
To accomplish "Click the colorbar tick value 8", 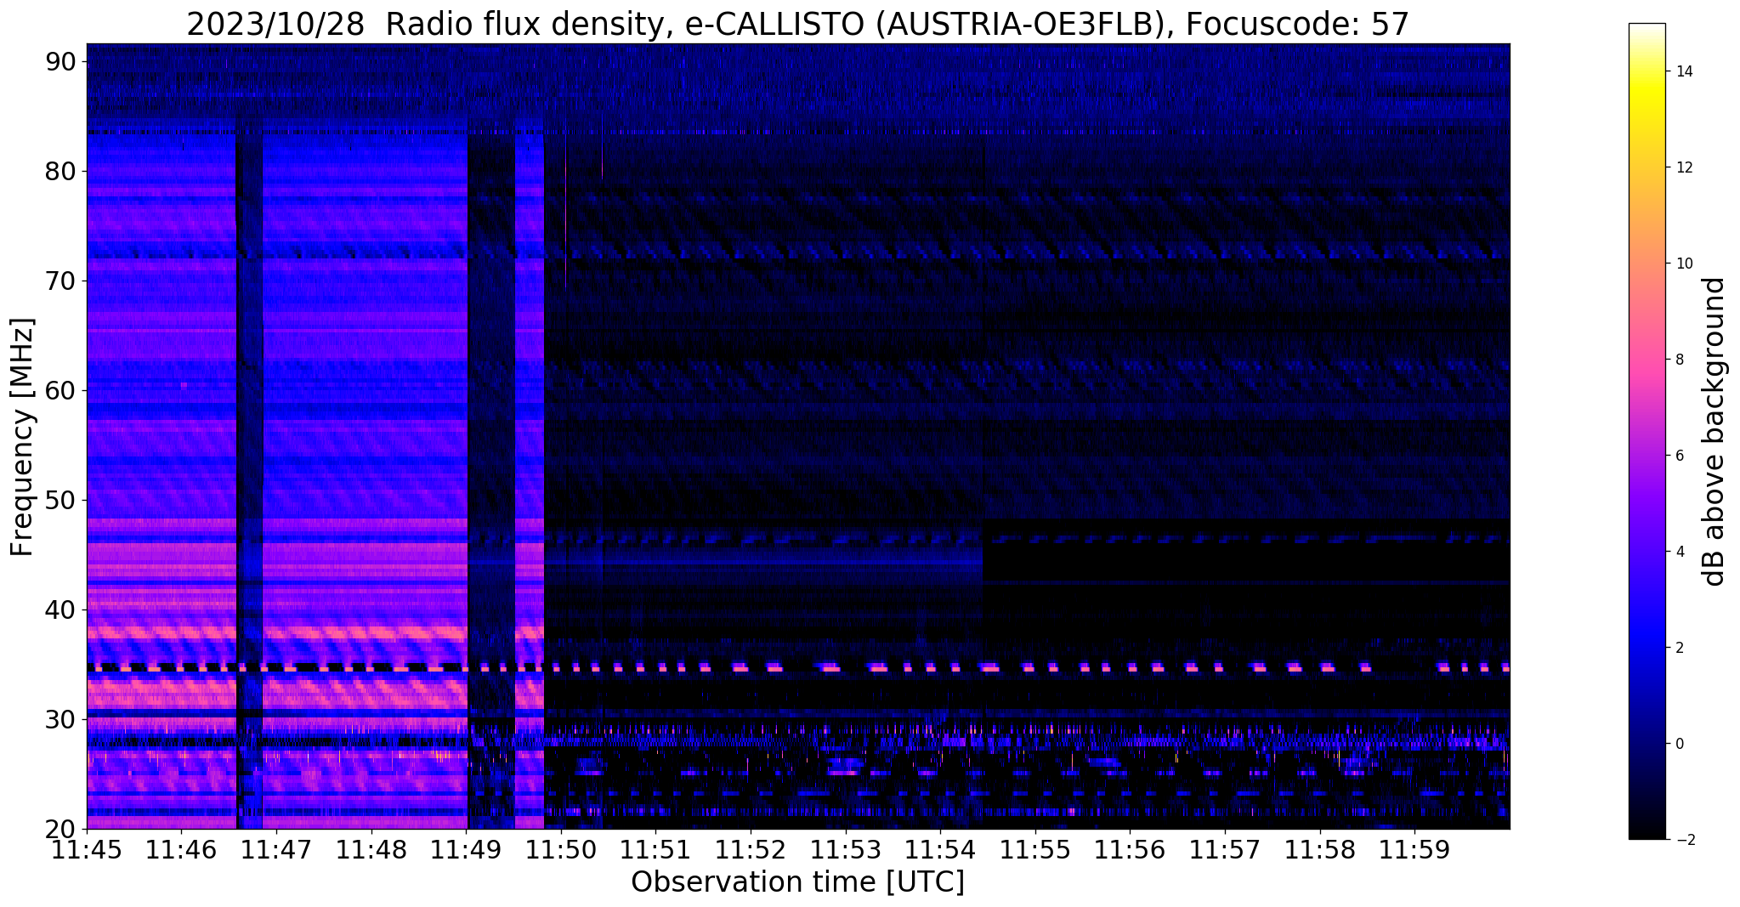I will pos(1679,360).
